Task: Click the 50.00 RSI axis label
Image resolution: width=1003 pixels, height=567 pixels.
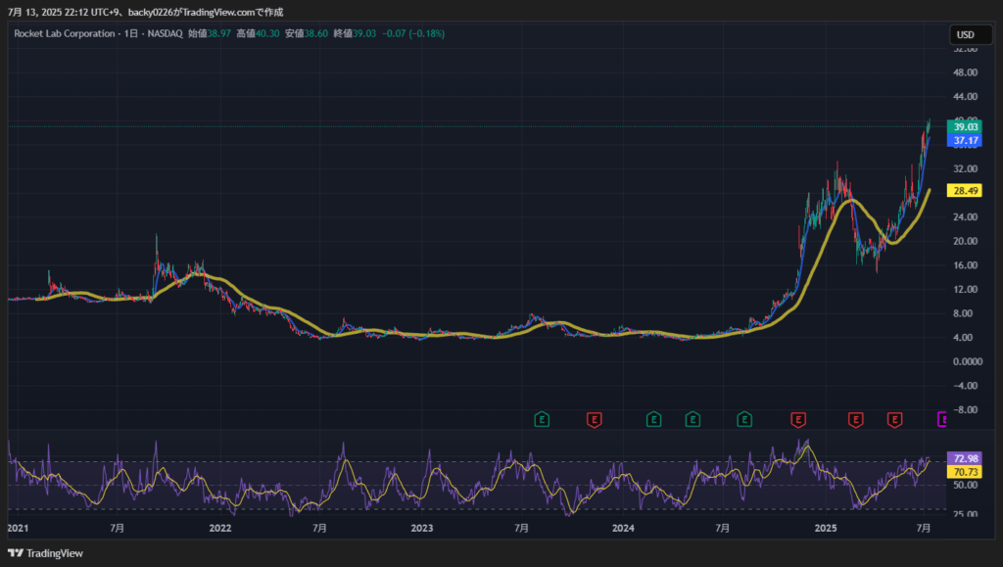Action: click(x=965, y=485)
